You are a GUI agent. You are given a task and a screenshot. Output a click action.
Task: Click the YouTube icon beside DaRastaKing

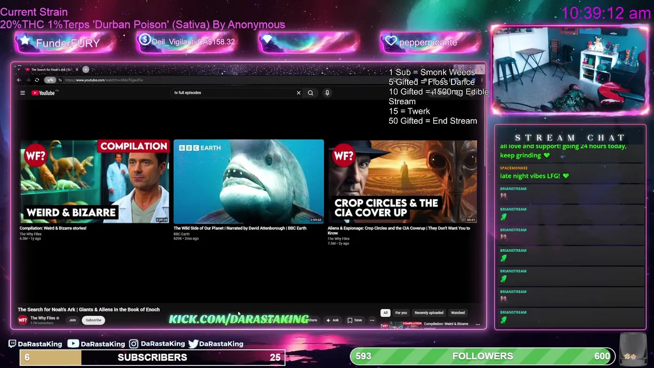[73, 343]
